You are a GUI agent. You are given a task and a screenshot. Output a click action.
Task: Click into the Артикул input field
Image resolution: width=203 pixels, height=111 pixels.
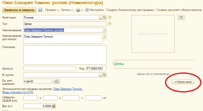point(50,69)
